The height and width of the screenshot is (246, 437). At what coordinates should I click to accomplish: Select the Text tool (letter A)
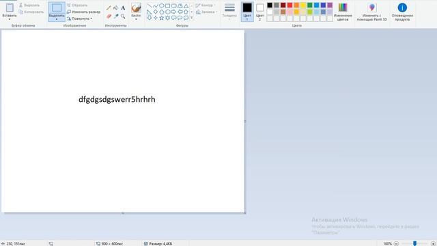[x=123, y=8]
